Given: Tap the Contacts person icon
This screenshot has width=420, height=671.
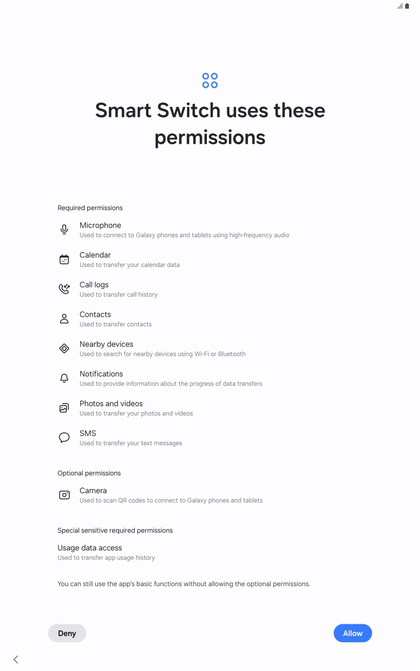Looking at the screenshot, I should [x=64, y=319].
